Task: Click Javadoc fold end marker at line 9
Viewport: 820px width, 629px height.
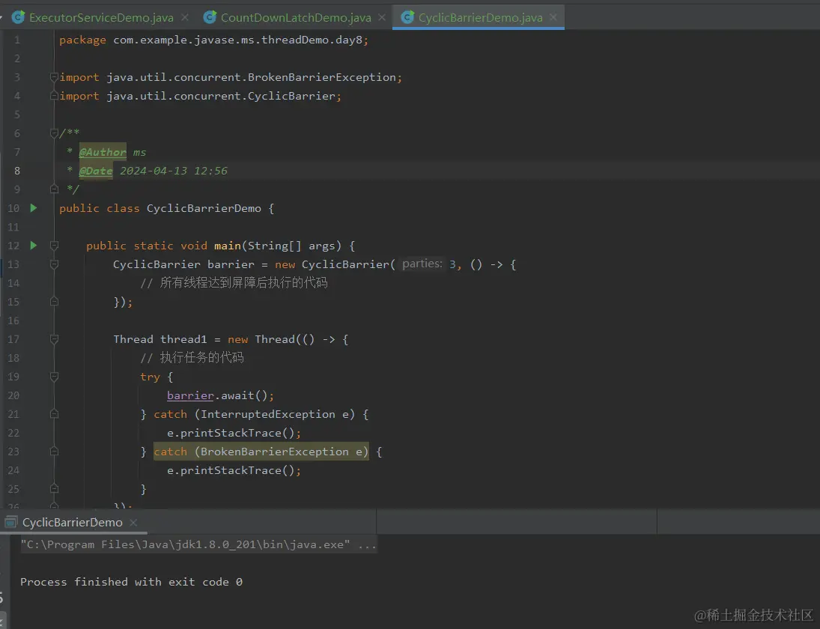Action: pyautogui.click(x=54, y=189)
